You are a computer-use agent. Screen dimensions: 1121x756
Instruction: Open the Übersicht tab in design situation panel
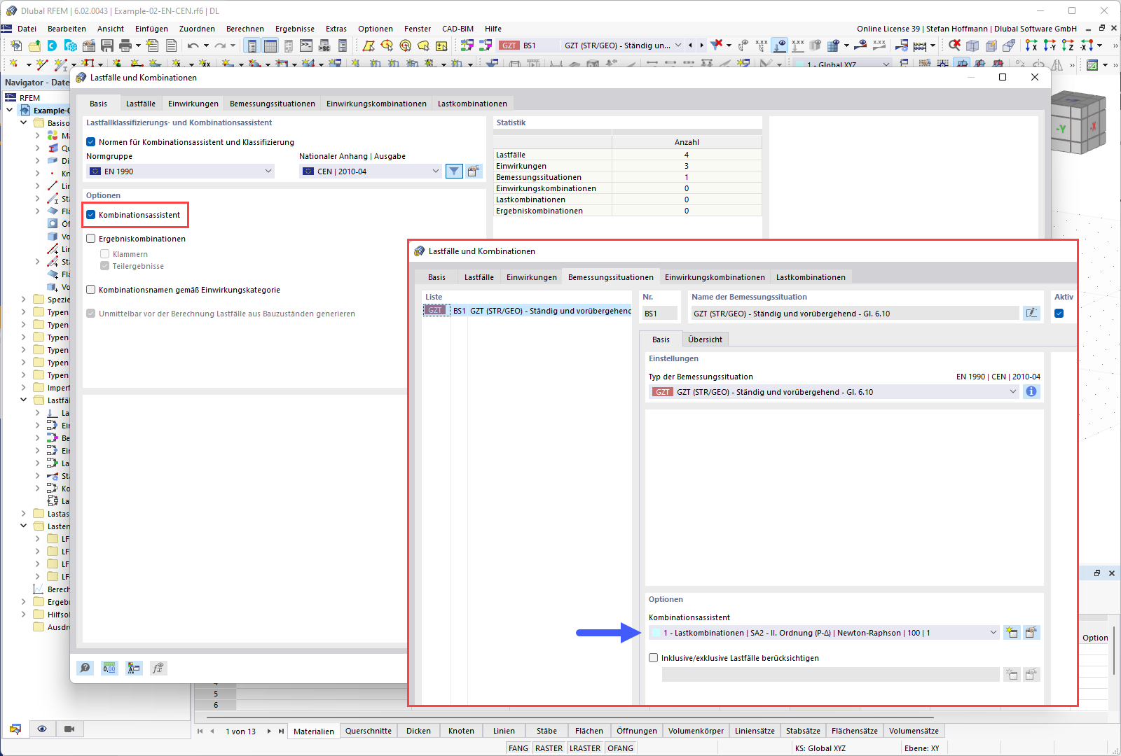(x=705, y=339)
